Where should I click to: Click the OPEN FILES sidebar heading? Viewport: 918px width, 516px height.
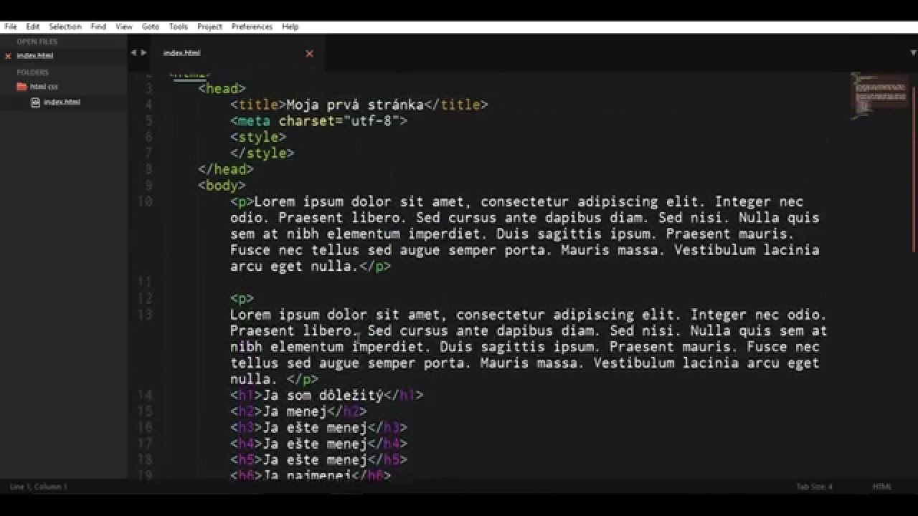click(x=37, y=42)
